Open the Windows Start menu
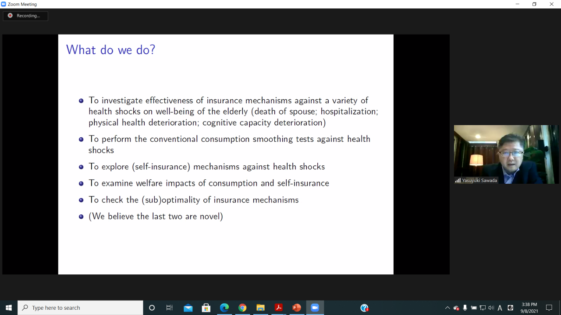Screen dimensions: 561x315 (9, 308)
